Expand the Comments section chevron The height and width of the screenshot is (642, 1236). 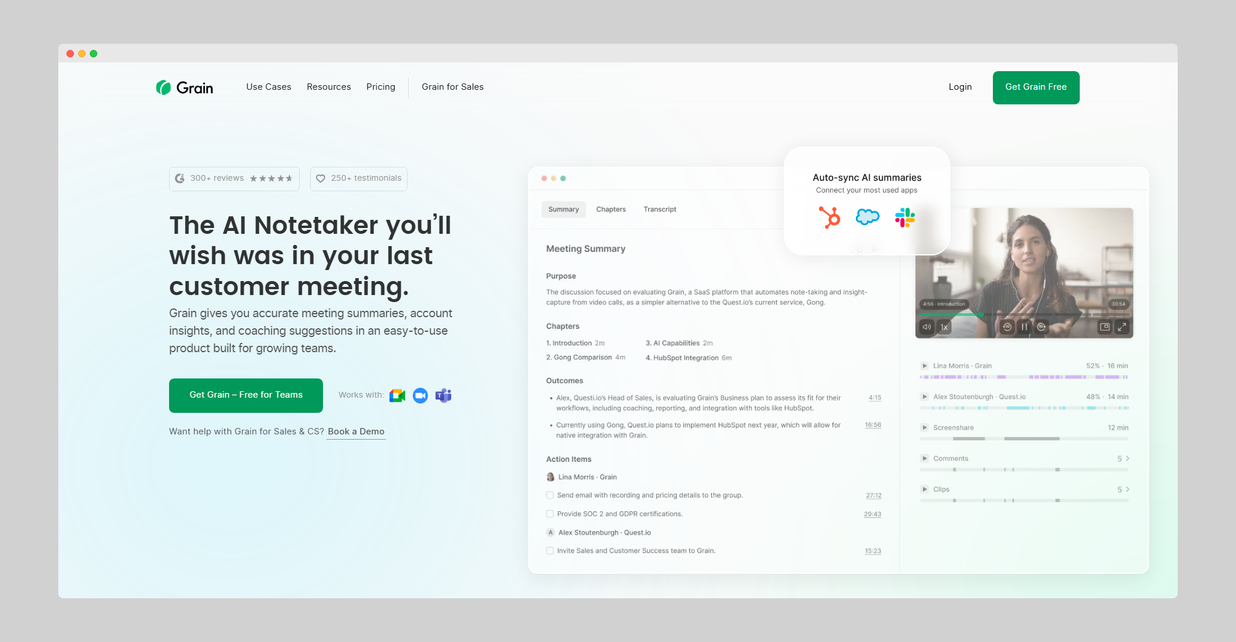pyautogui.click(x=1128, y=459)
